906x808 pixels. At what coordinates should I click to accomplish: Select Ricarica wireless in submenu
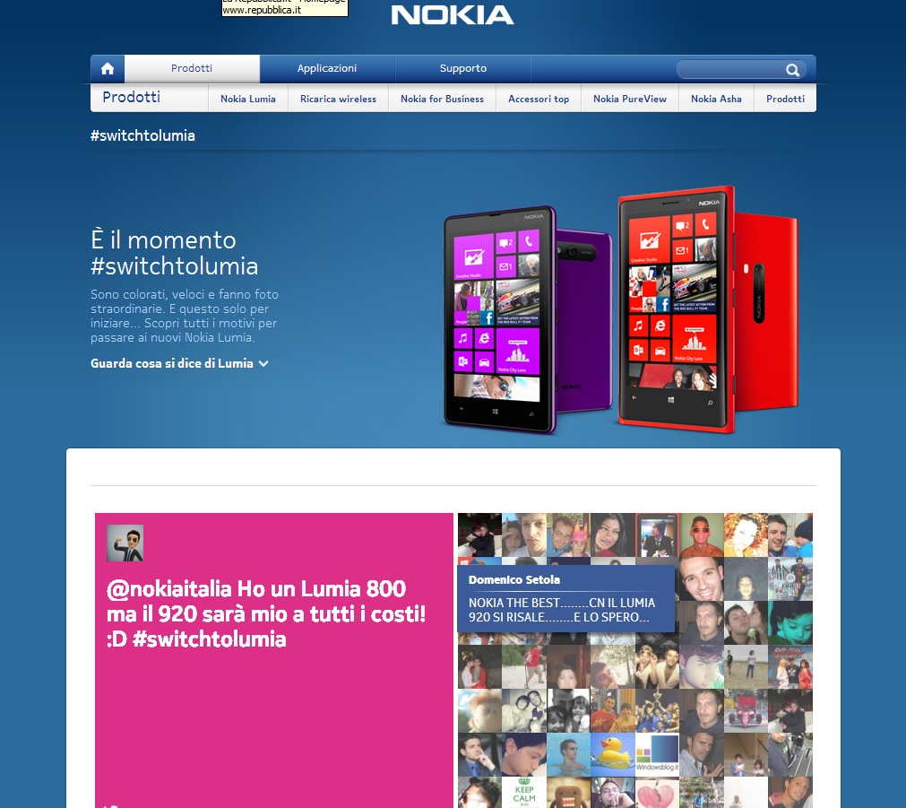click(338, 99)
